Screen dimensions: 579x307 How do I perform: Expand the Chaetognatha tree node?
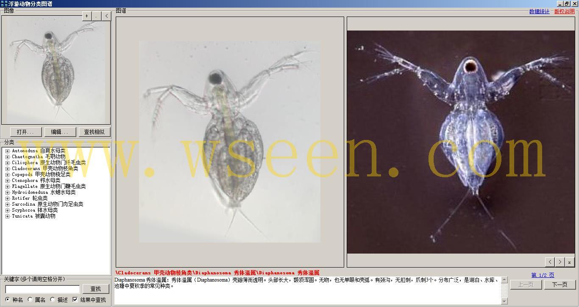point(7,157)
